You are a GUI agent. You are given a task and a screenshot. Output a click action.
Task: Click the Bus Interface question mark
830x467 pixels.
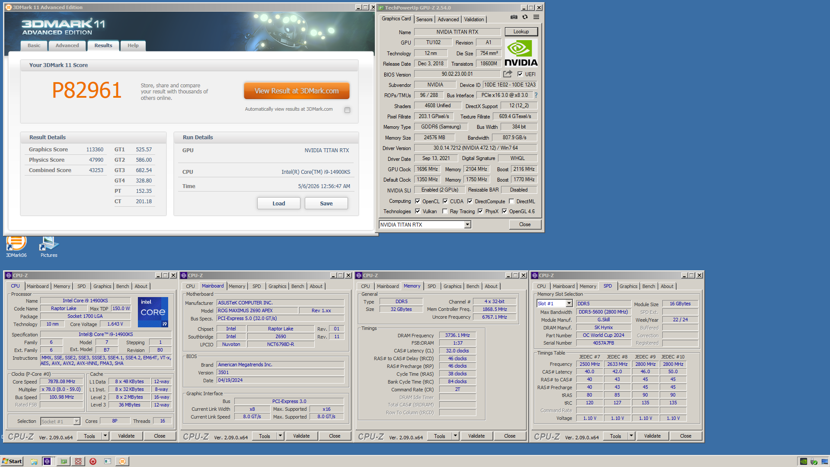click(536, 95)
